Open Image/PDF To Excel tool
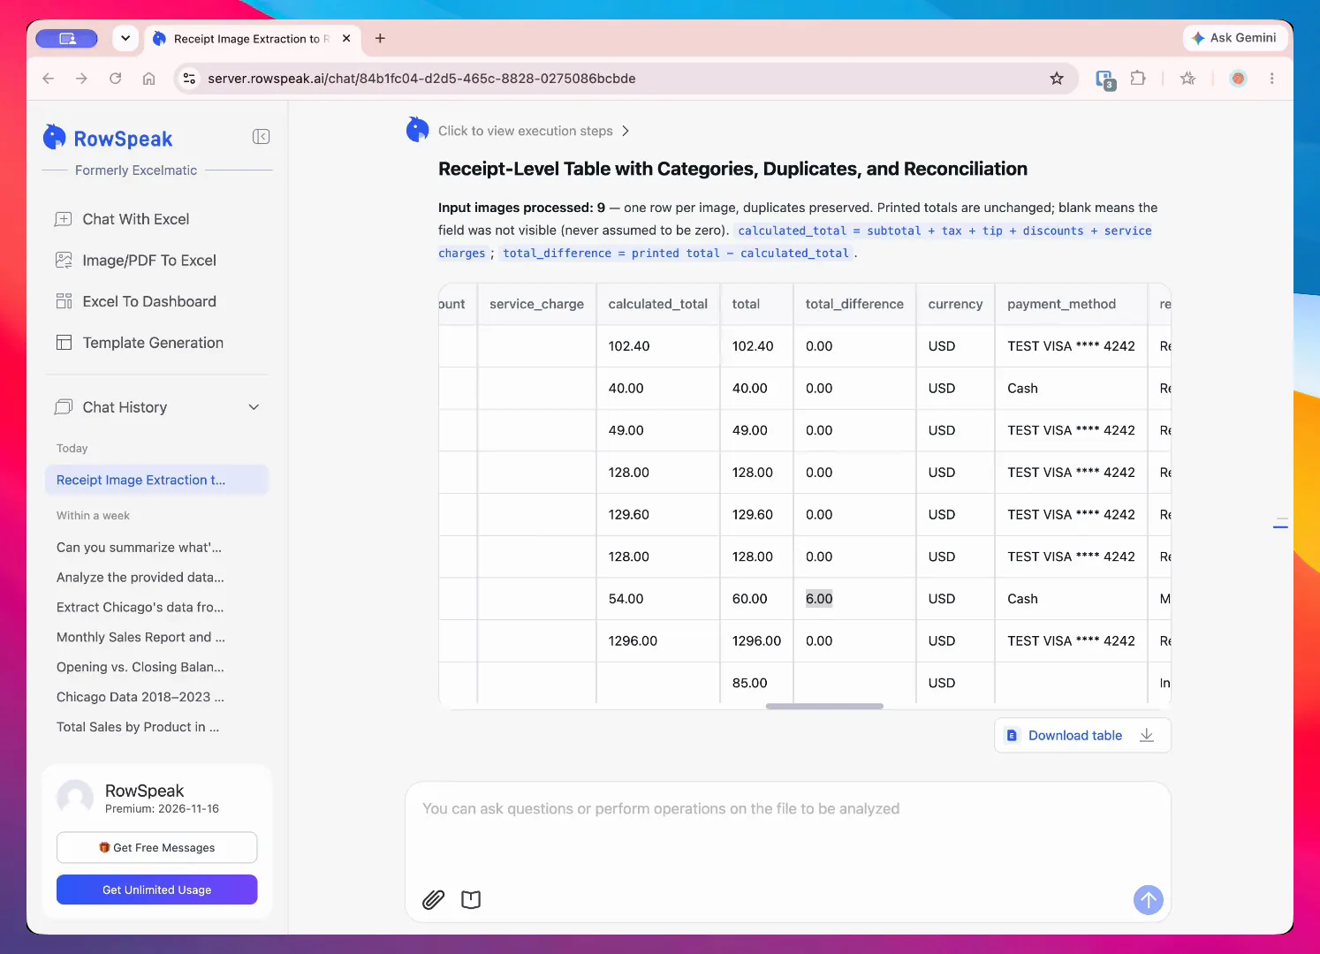 [135, 261]
